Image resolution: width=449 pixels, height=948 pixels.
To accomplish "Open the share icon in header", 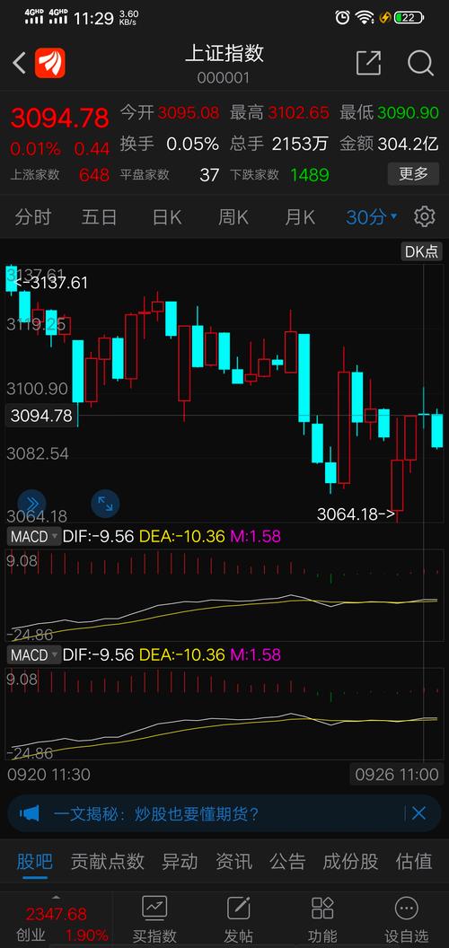I will coord(368,63).
